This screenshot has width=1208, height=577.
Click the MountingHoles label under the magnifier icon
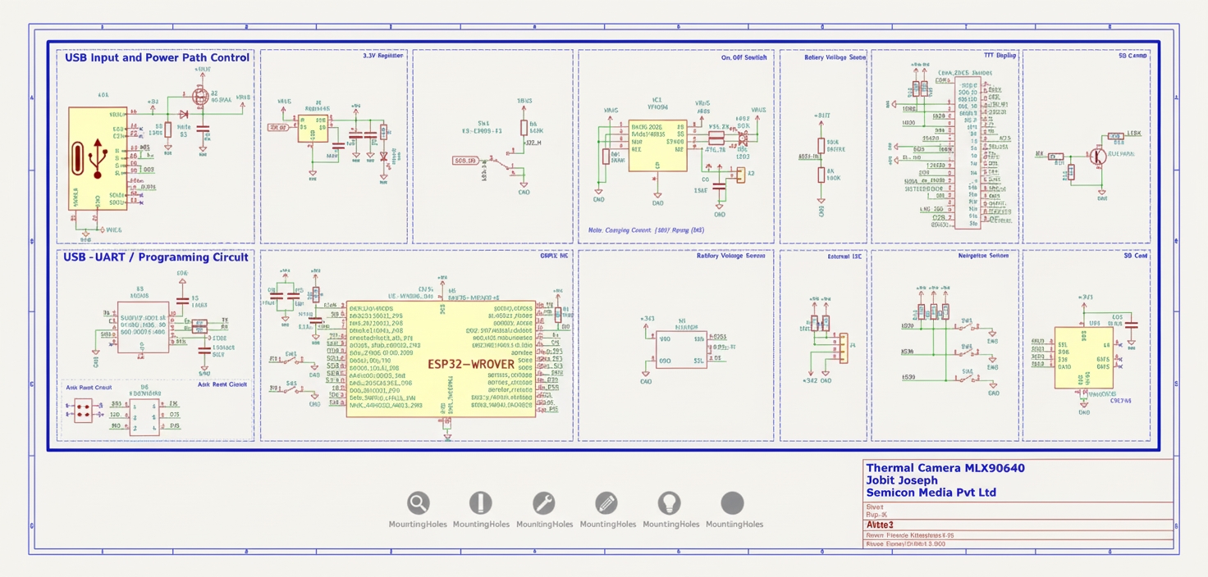[x=418, y=525]
